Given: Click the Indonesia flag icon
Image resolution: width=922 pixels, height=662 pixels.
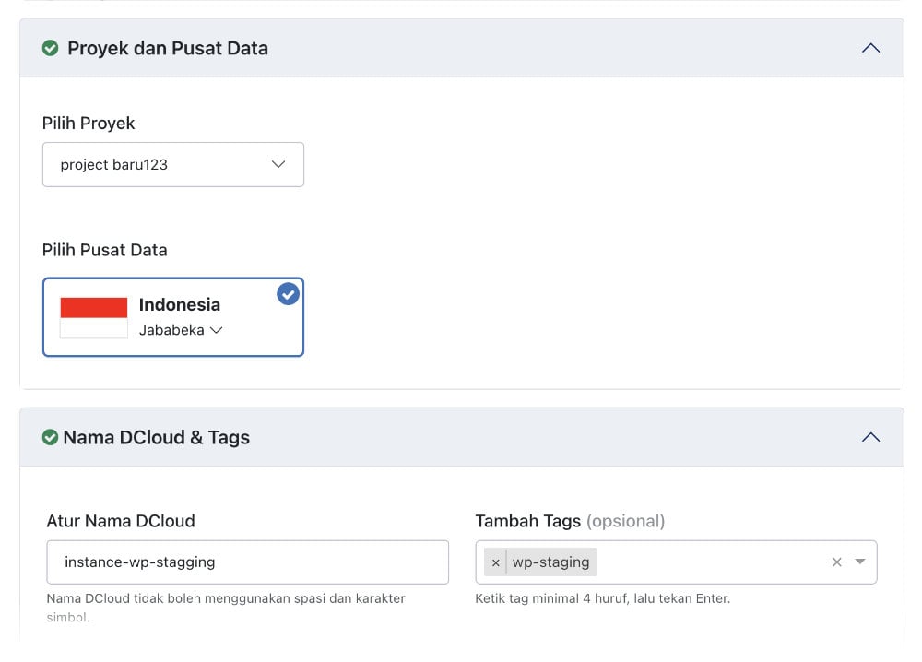Looking at the screenshot, I should pyautogui.click(x=92, y=316).
